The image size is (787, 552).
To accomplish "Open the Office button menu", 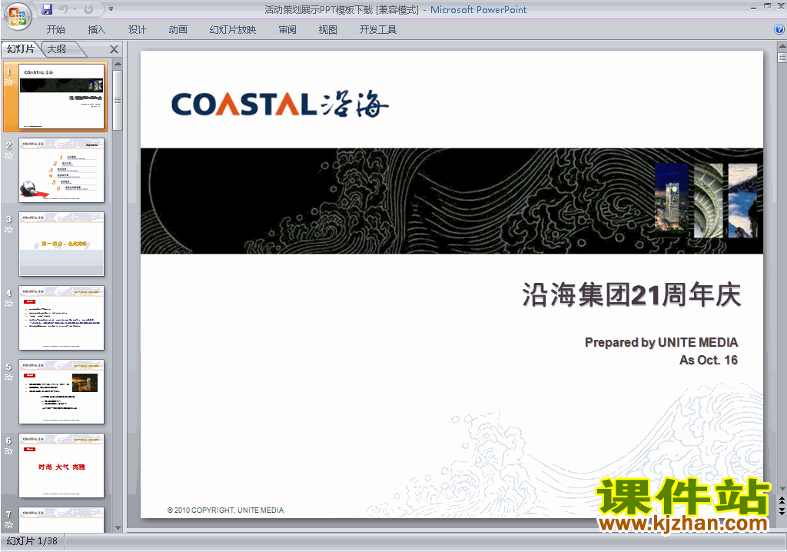I will coord(18,17).
